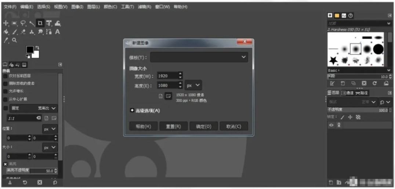Select the Free Select lasso tool
This screenshot has height=189, width=395.
click(23, 23)
